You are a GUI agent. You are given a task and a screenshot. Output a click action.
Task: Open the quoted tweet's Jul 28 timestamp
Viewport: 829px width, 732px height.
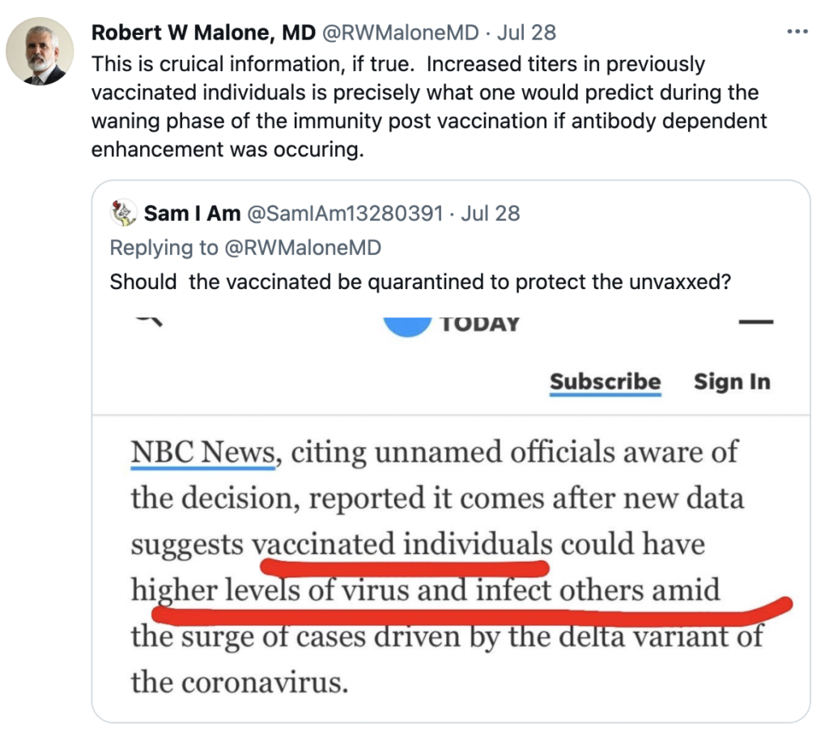coord(491,213)
